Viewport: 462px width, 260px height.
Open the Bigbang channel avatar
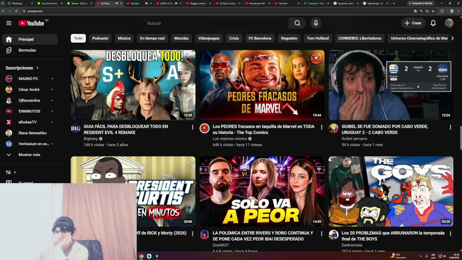tap(76, 128)
